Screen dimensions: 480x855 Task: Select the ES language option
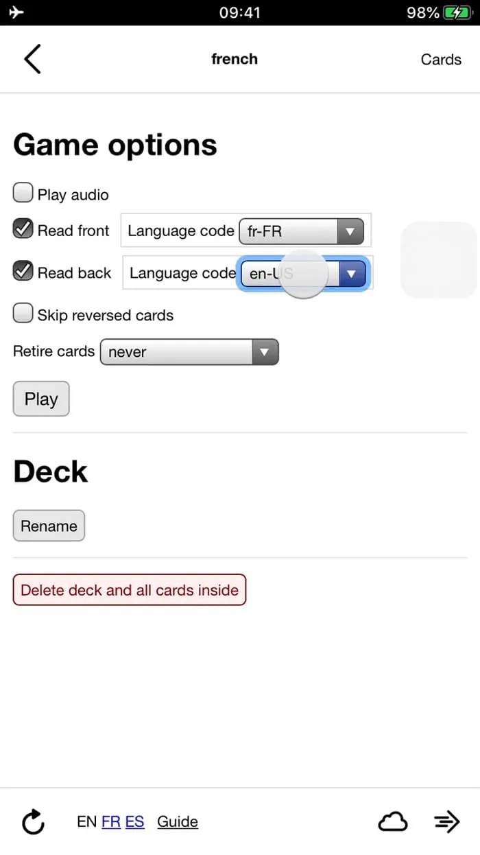pos(134,821)
